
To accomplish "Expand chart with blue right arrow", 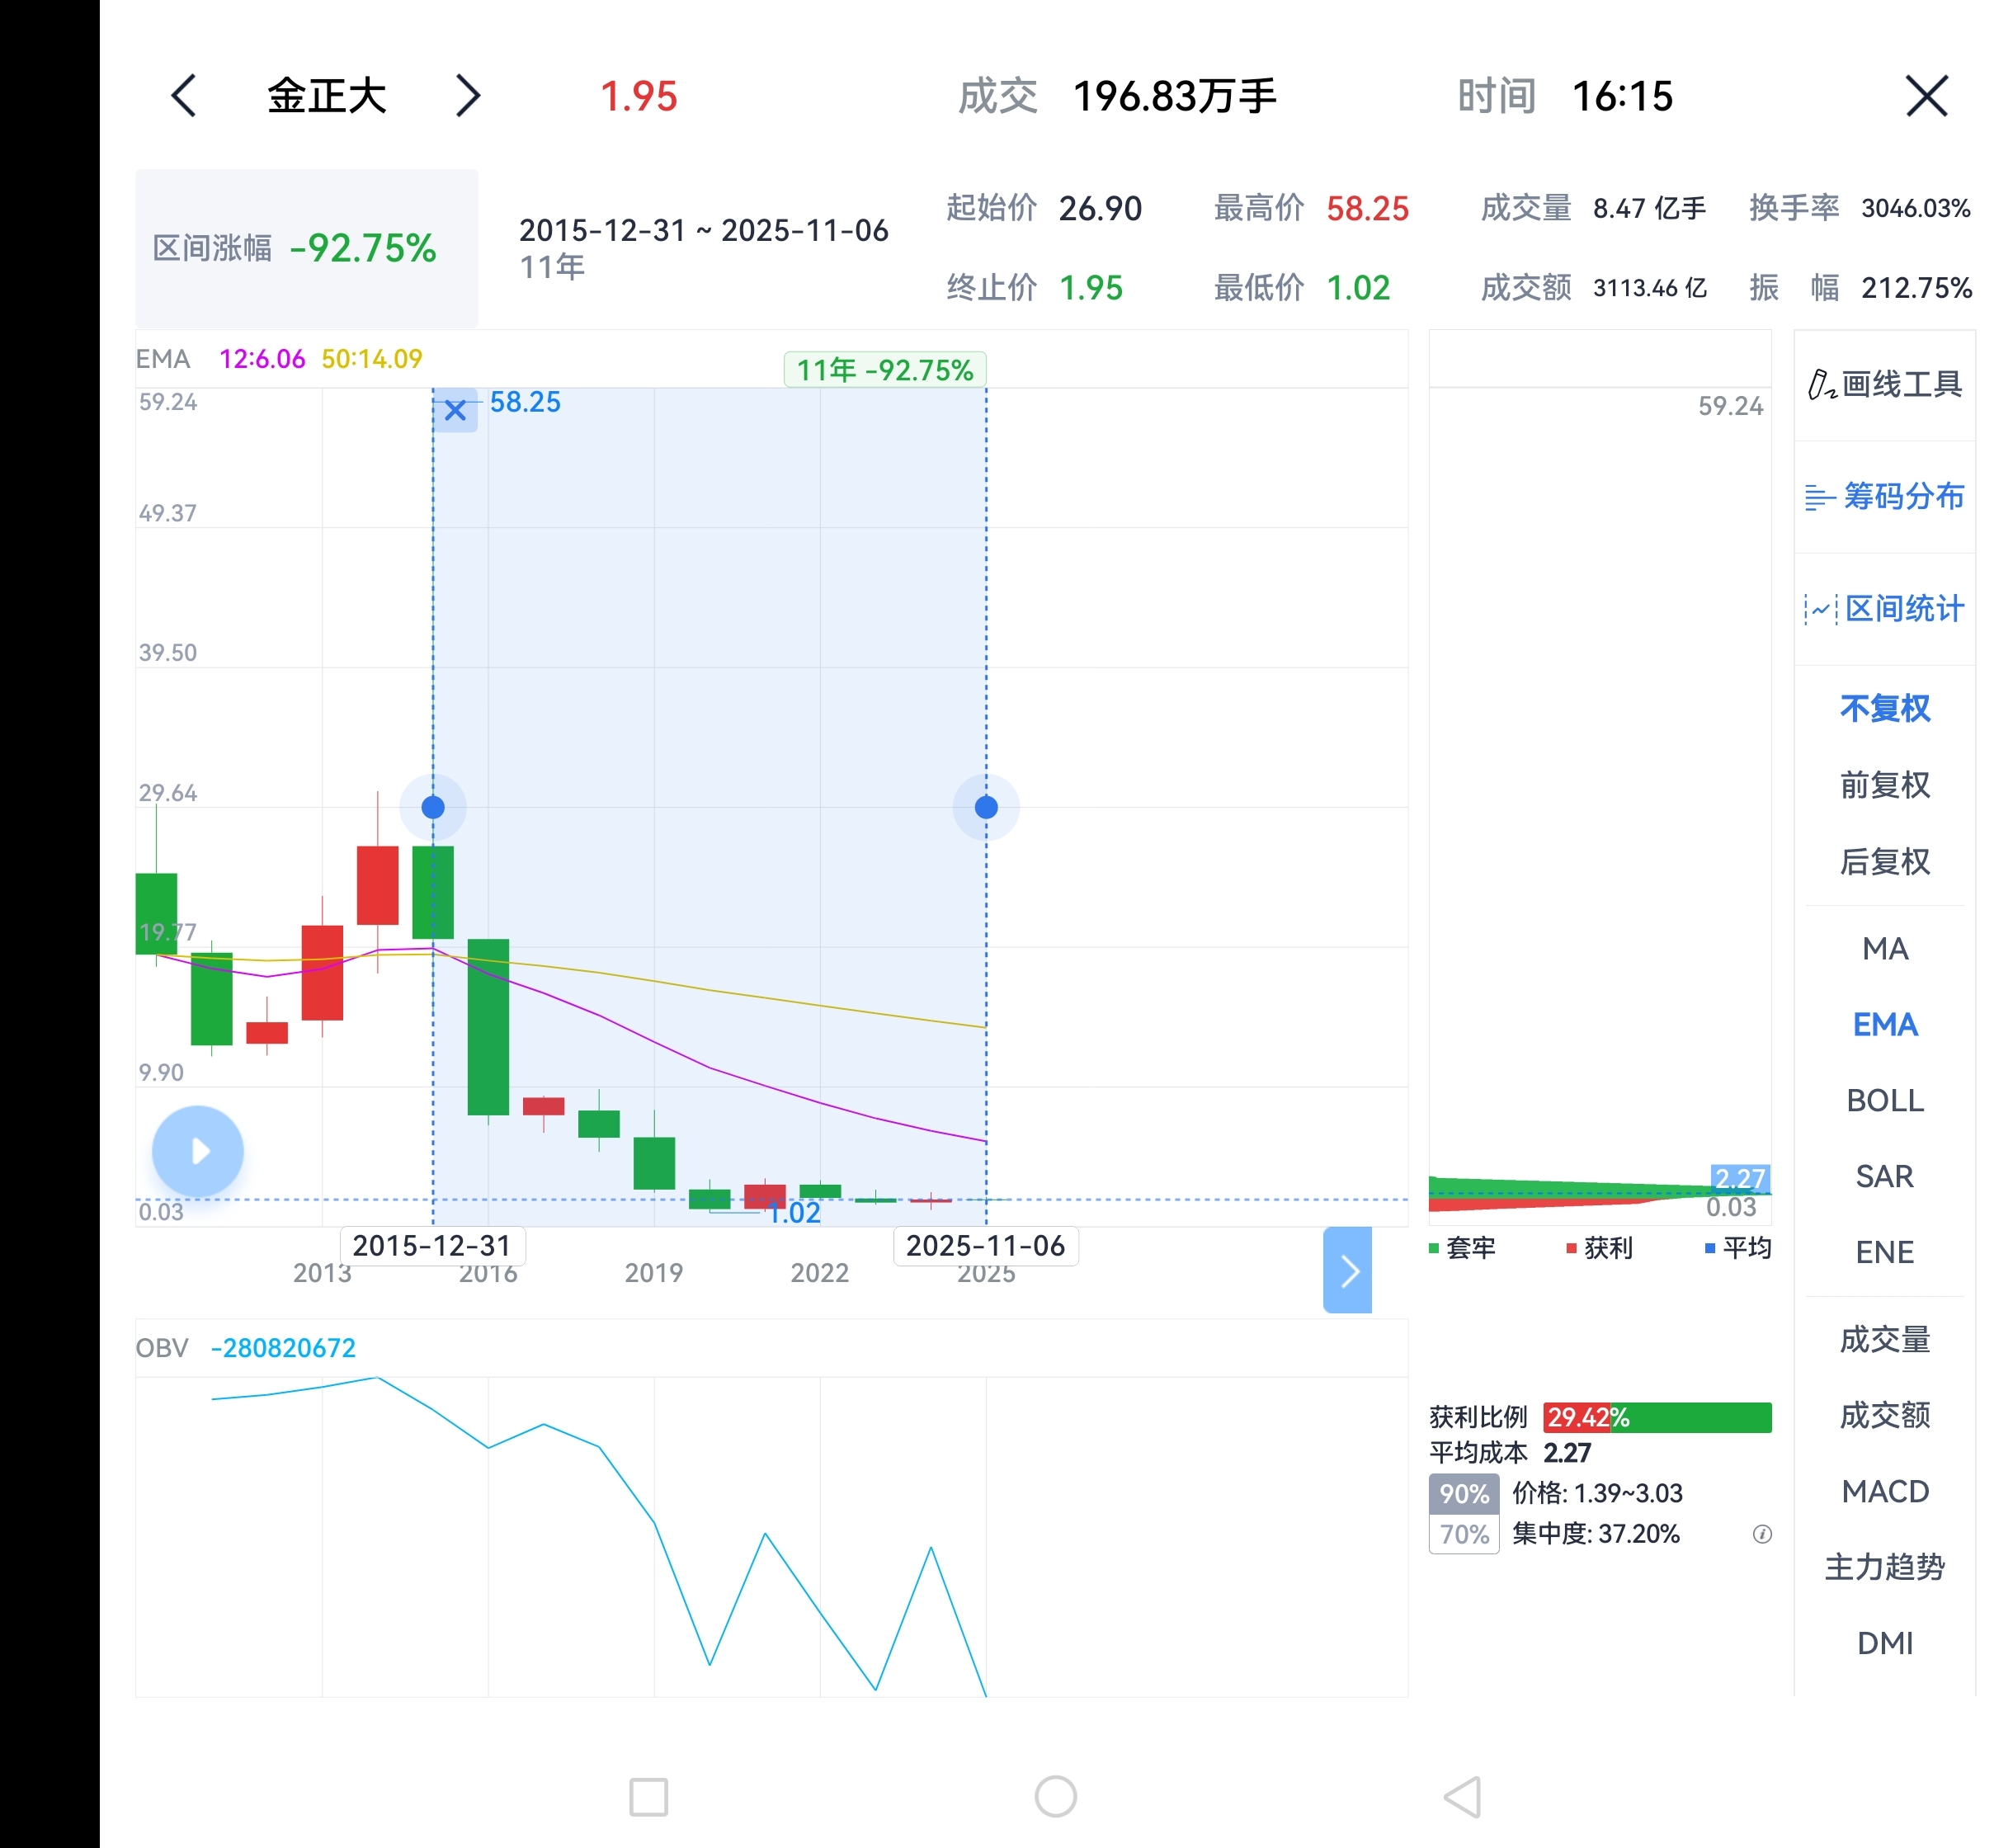I will (1347, 1270).
